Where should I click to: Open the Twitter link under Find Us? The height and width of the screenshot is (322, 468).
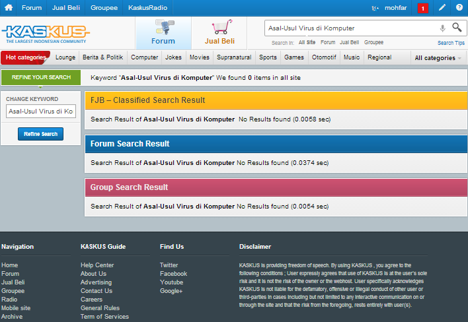(x=169, y=265)
